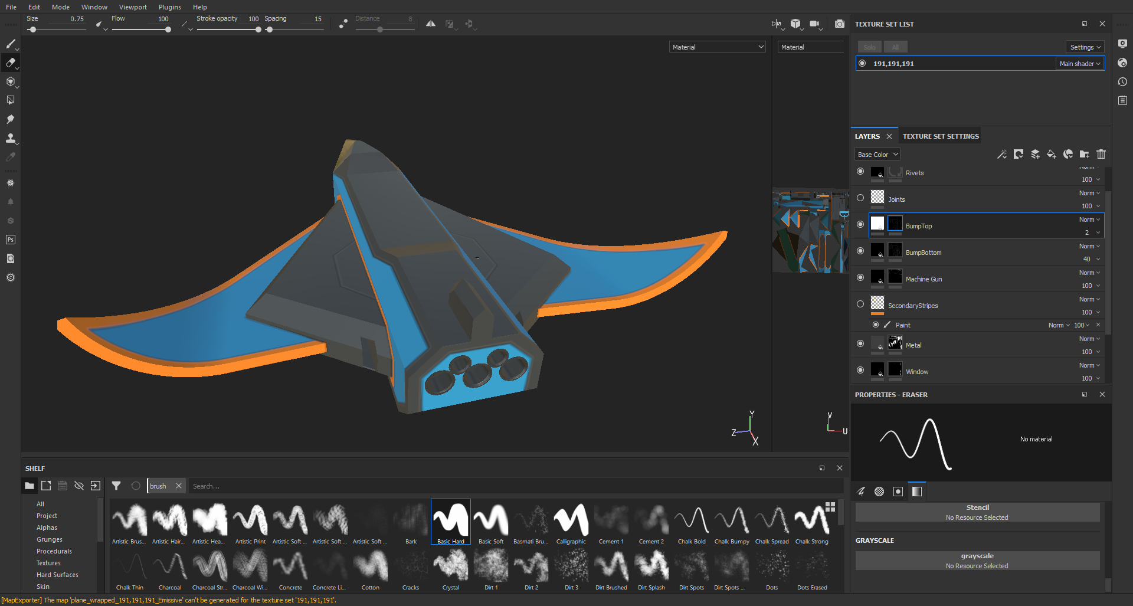Viewport: 1133px width, 606px height.
Task: Switch to the Layers tab
Action: (867, 136)
